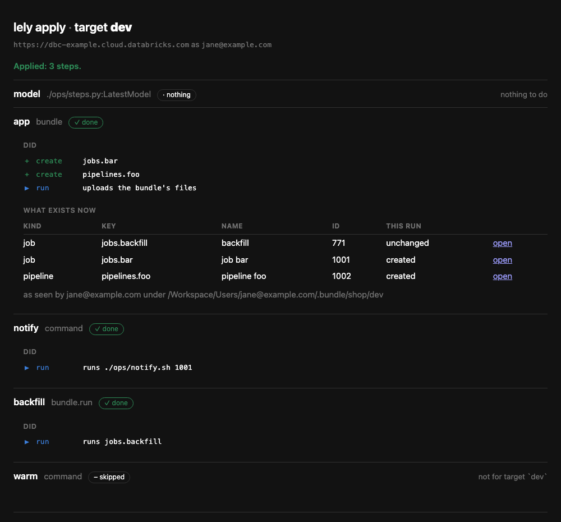Select the "job bar" name cell

[x=234, y=260]
